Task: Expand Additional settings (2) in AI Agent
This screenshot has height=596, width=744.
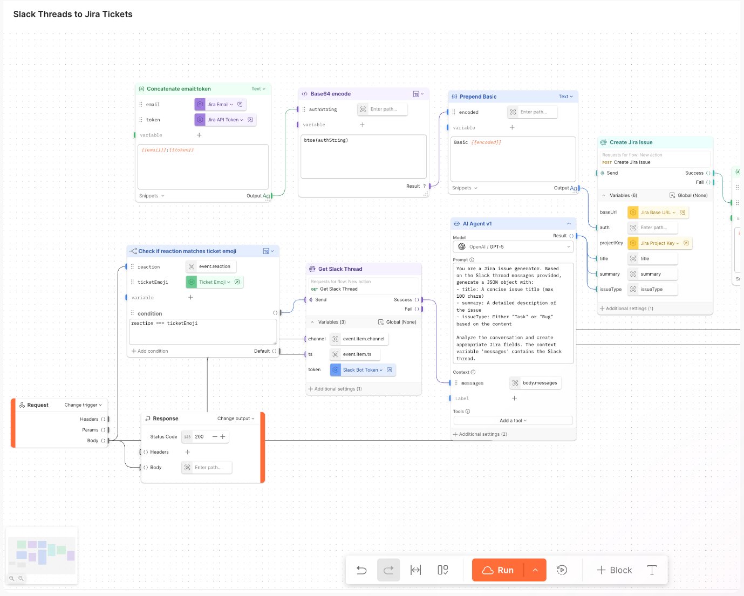Action: point(480,434)
